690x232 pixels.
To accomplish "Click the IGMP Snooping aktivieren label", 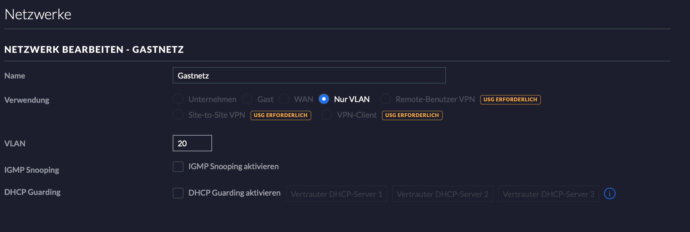I will point(234,167).
